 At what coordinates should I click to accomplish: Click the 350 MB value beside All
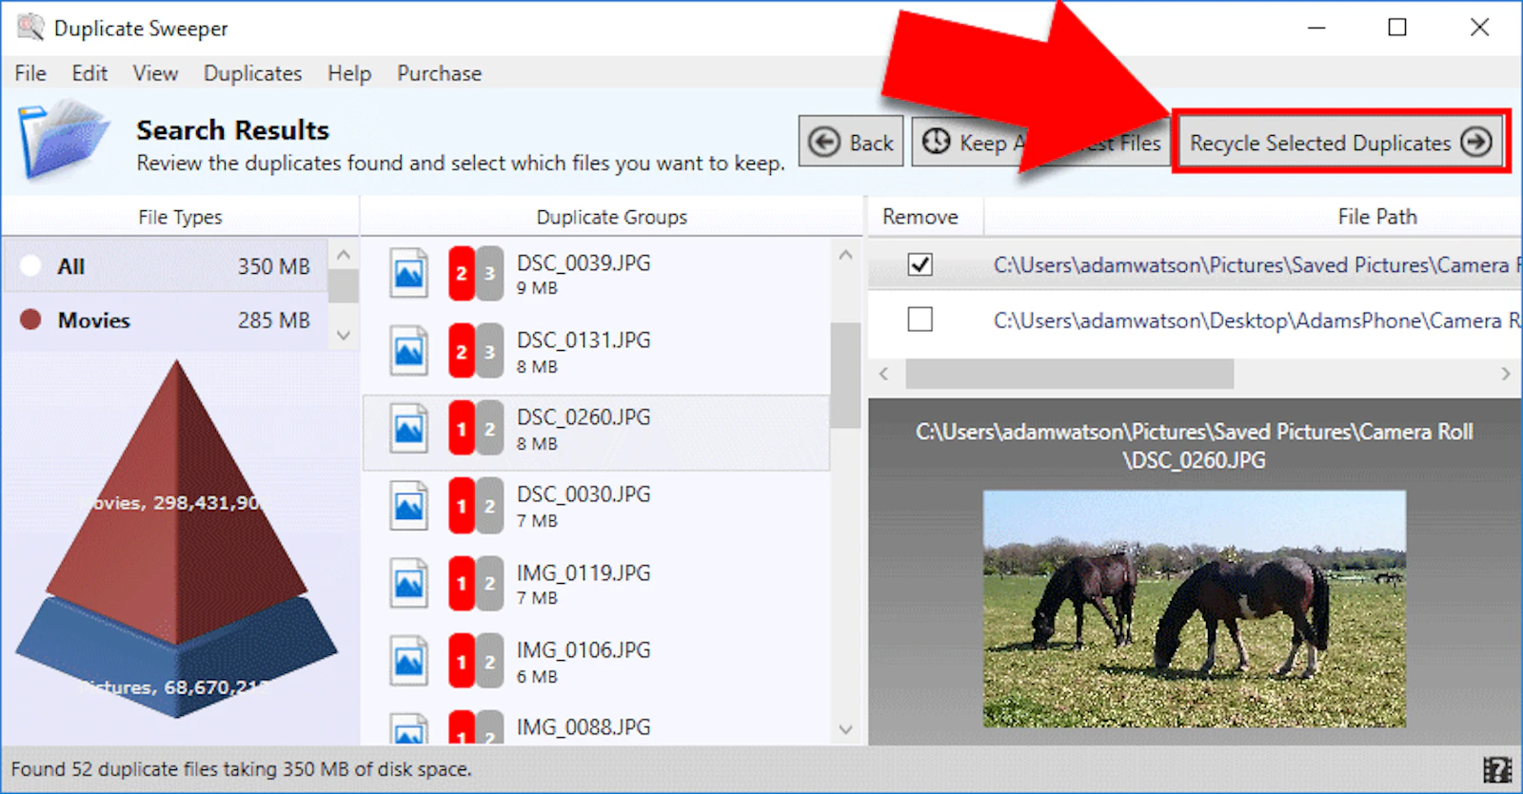(273, 266)
